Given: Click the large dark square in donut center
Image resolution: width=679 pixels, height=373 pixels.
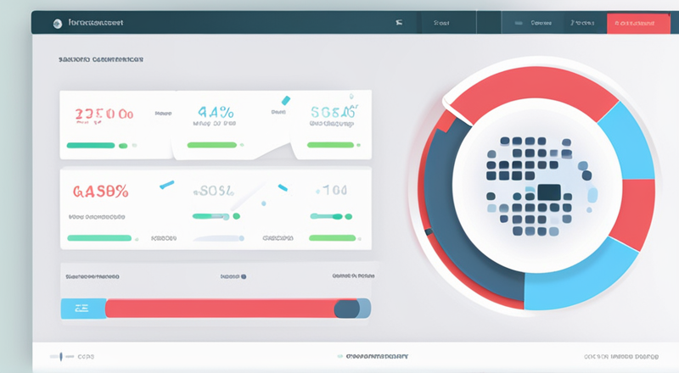Looking at the screenshot, I should (x=549, y=192).
